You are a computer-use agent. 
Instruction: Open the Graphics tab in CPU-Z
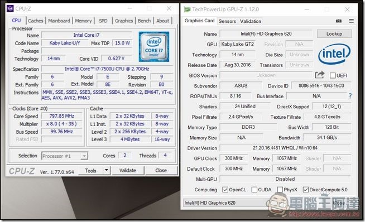124,21
